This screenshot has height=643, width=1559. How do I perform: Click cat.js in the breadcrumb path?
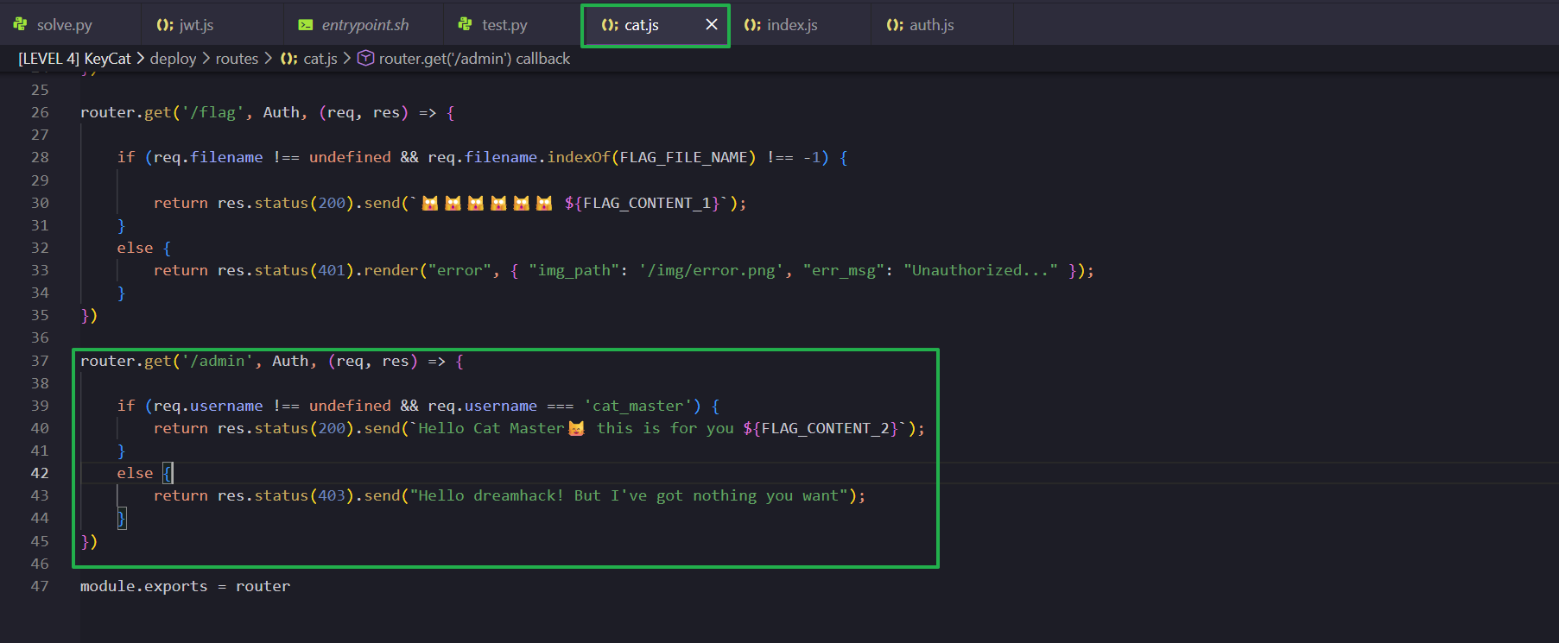click(x=320, y=59)
